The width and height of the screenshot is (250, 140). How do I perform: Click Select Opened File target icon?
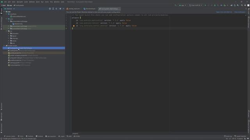tap(50, 9)
